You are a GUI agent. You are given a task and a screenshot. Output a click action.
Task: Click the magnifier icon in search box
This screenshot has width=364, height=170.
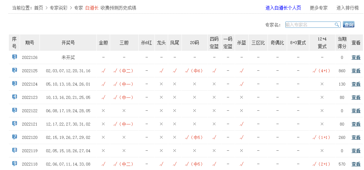337,24
